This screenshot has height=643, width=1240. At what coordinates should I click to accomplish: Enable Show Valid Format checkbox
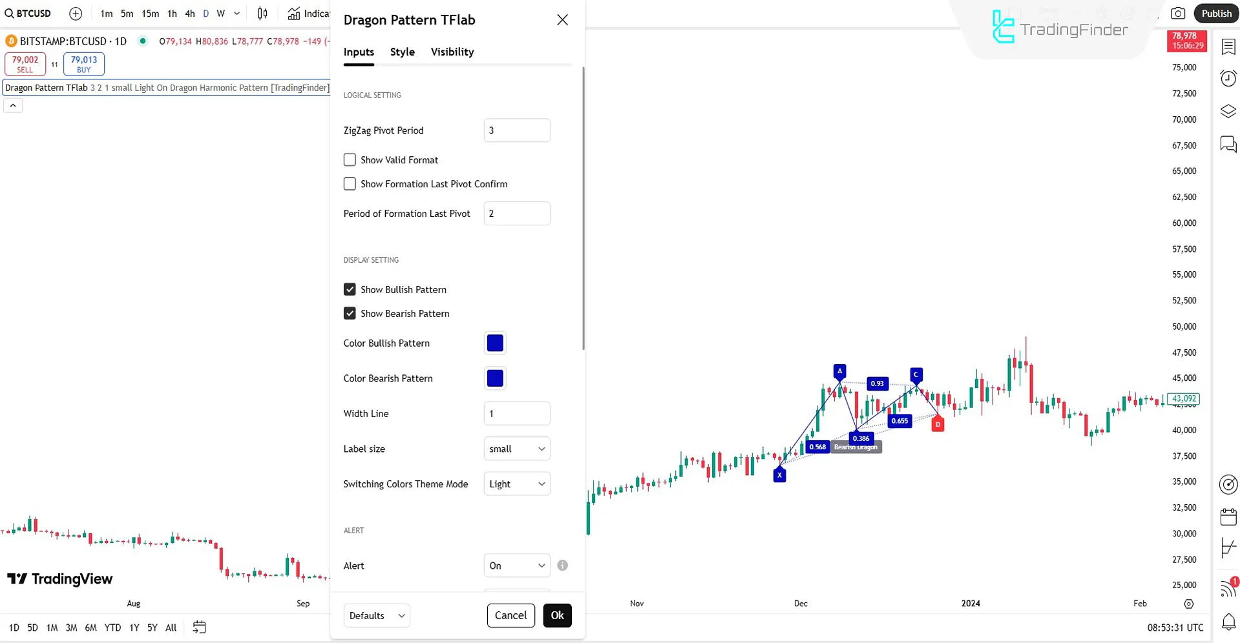pyautogui.click(x=350, y=159)
